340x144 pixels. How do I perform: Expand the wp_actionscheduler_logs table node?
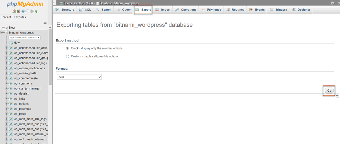click(x=7, y=63)
